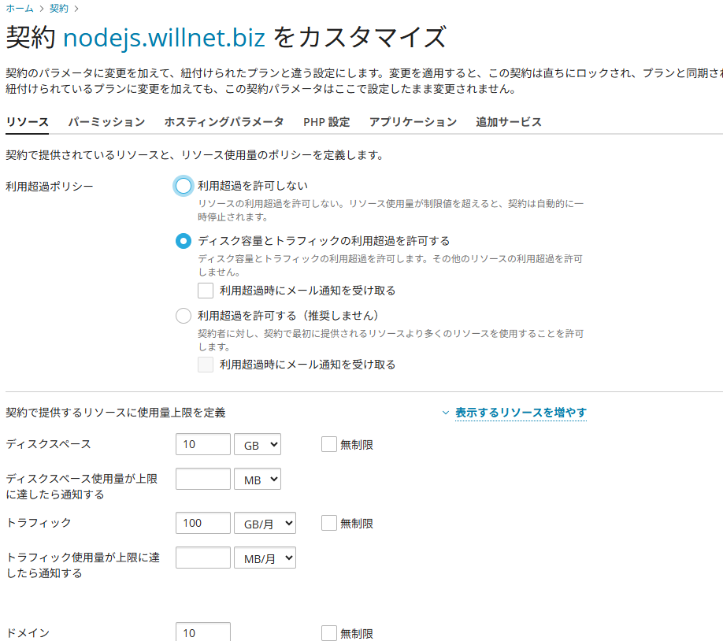Click the ホーム breadcrumb link

pos(20,9)
